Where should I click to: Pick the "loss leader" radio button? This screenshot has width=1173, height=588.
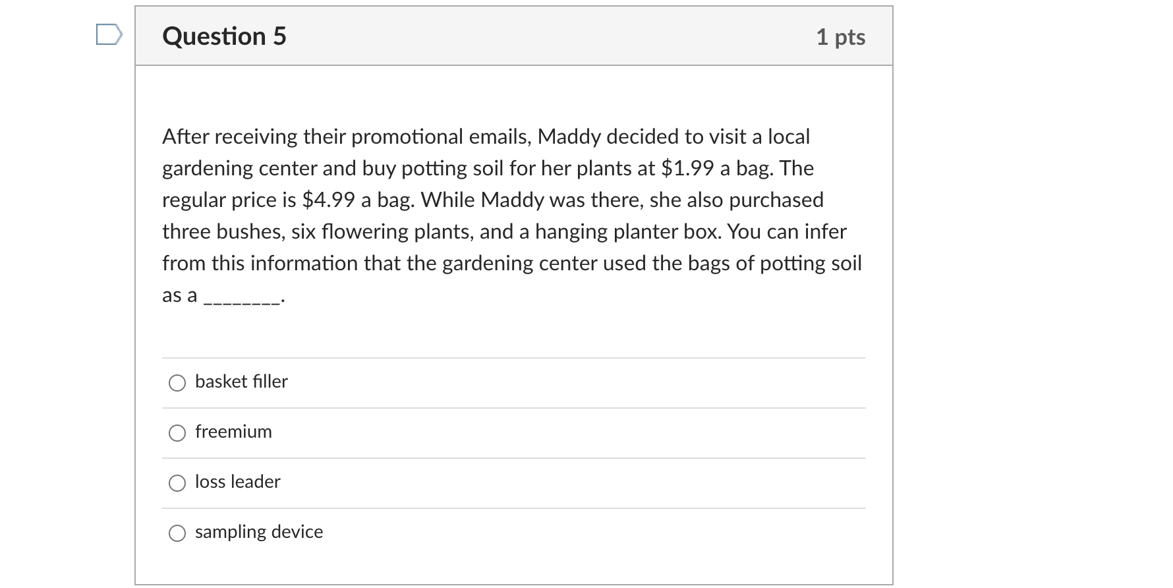pos(177,483)
